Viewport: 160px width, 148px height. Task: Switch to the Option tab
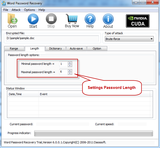[97, 48]
